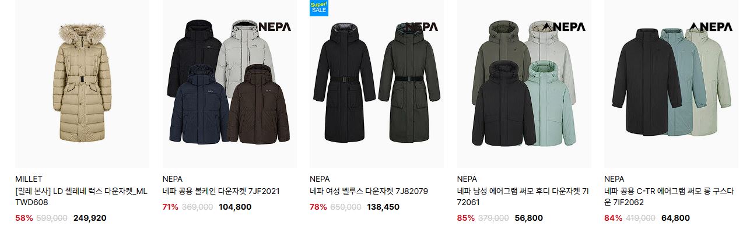Click the Super SALE badge icon
The height and width of the screenshot is (233, 743).
[319, 8]
